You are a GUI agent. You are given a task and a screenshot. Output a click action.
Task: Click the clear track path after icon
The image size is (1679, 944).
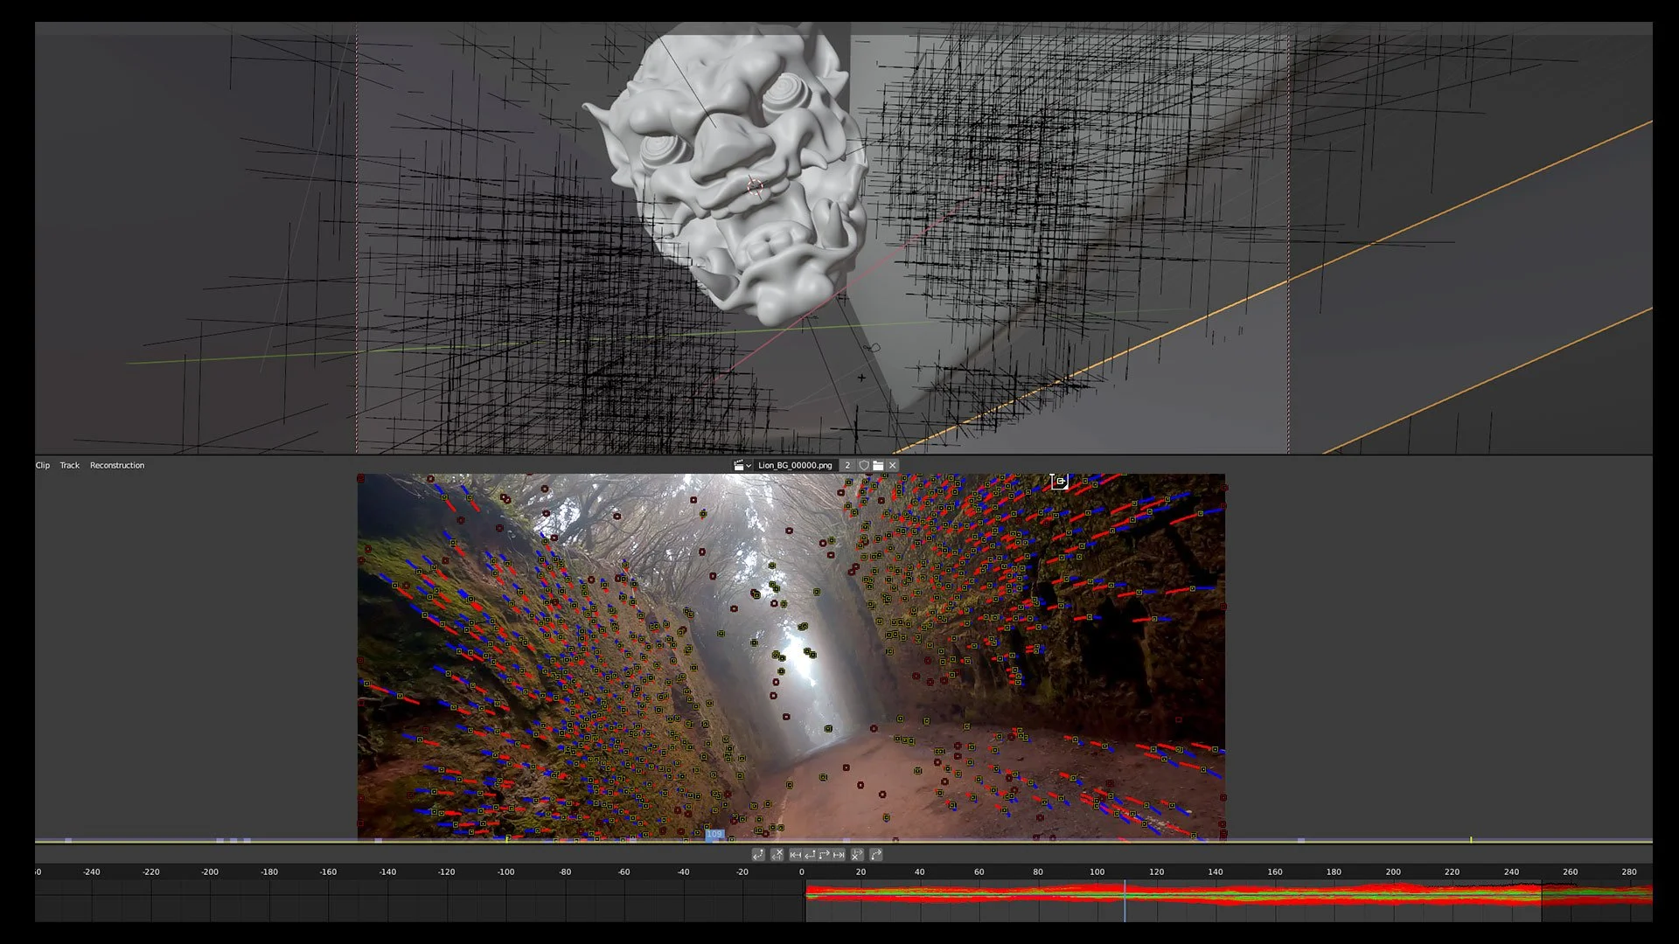tap(857, 855)
